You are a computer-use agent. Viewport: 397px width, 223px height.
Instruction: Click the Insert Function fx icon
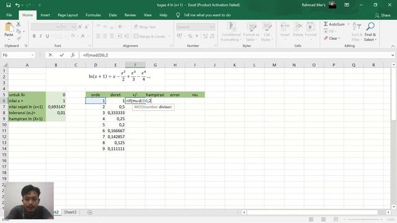(73, 55)
